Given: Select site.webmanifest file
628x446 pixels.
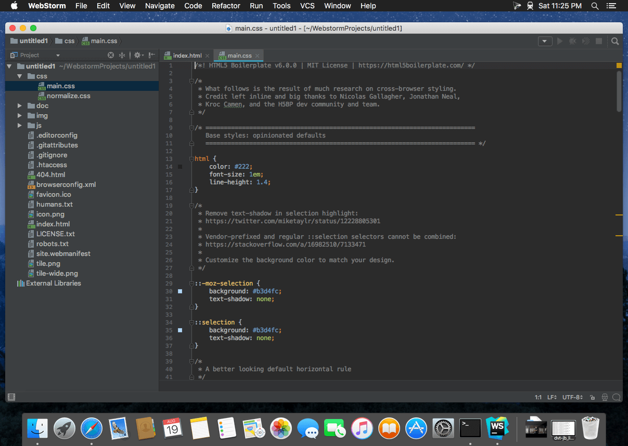Looking at the screenshot, I should click(59, 254).
